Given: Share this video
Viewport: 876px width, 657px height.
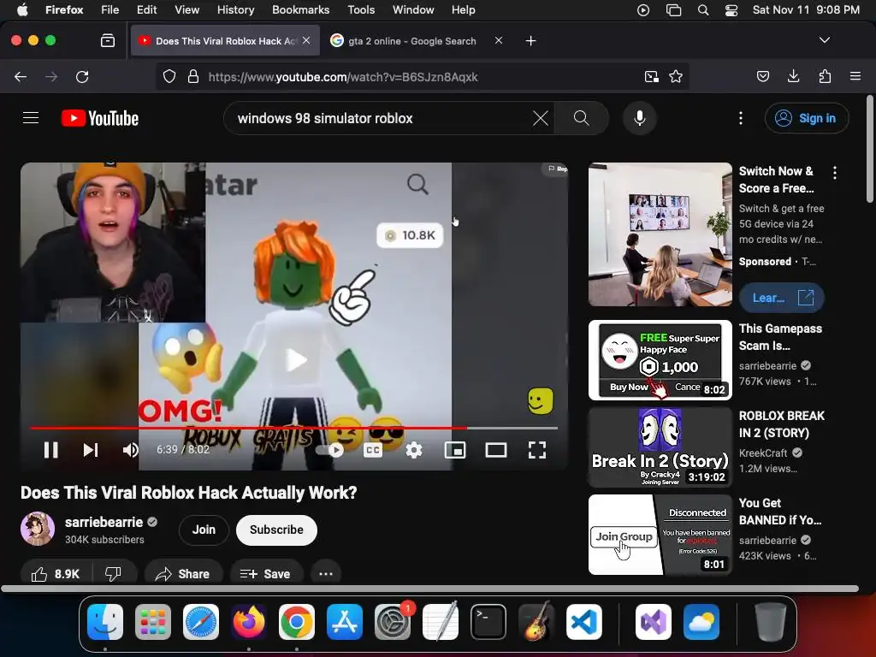Looking at the screenshot, I should pyautogui.click(x=183, y=574).
